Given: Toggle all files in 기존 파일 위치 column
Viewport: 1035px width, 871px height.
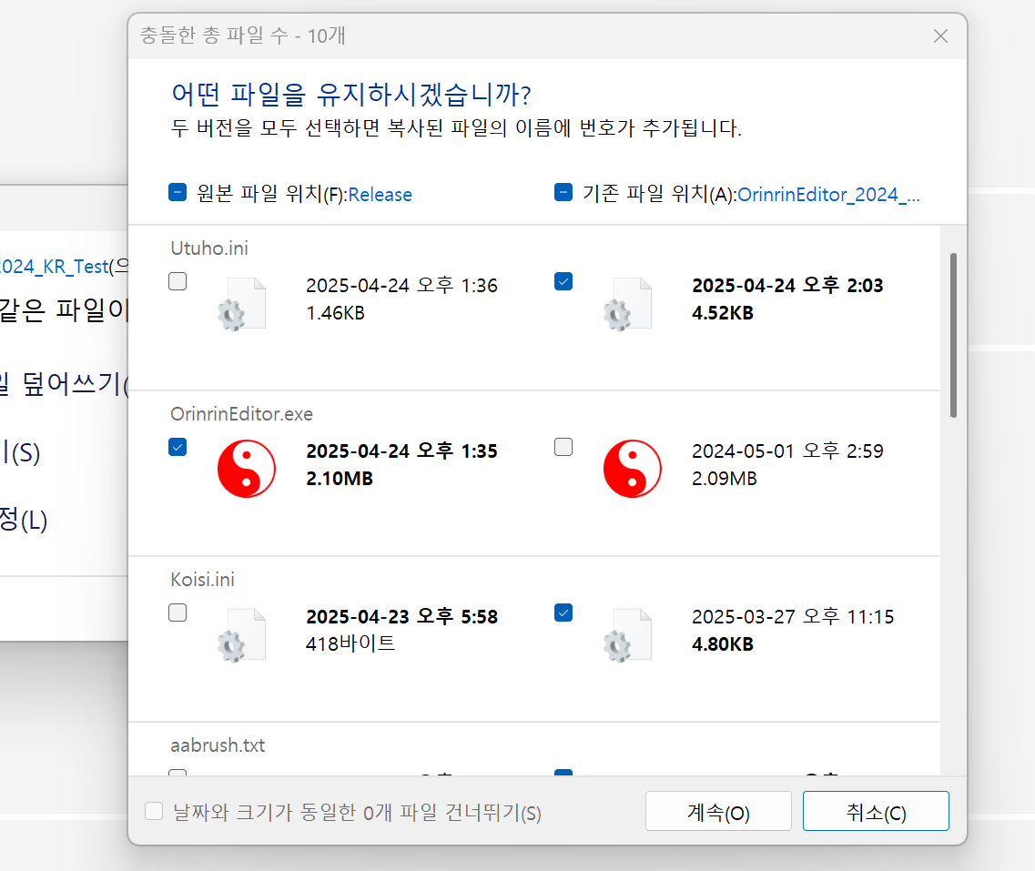Looking at the screenshot, I should 563,192.
